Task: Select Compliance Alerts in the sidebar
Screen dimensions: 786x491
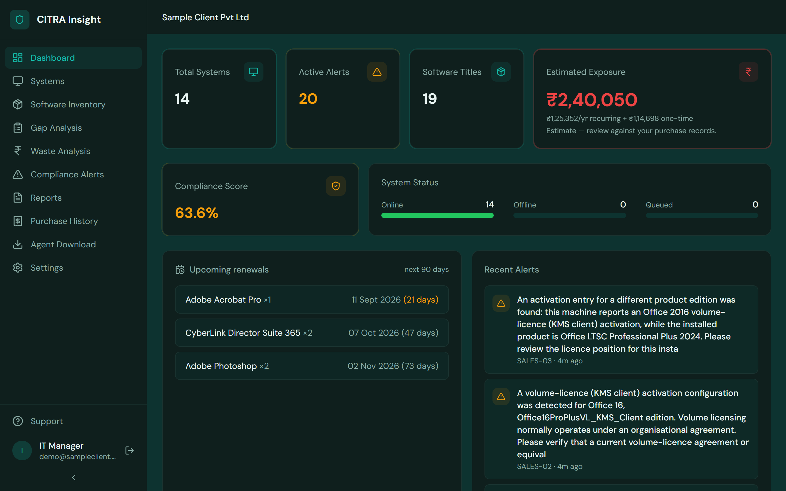Action: click(73, 174)
